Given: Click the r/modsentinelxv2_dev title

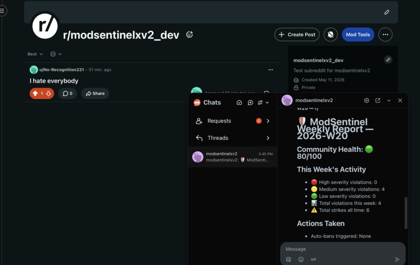Looking at the screenshot, I should pos(121,35).
